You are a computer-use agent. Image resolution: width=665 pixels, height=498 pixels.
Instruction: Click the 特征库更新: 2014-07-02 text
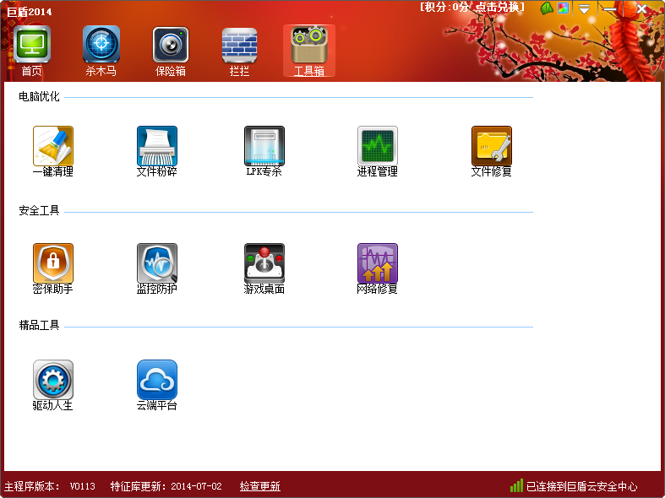(166, 486)
